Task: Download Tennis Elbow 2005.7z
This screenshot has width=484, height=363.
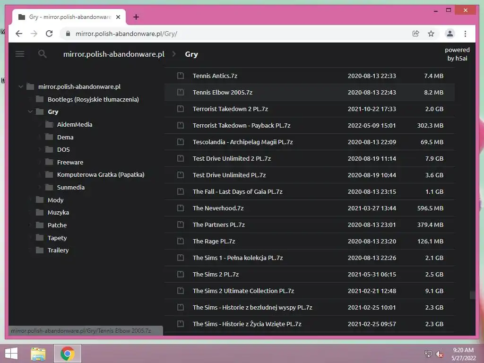Action: click(223, 92)
